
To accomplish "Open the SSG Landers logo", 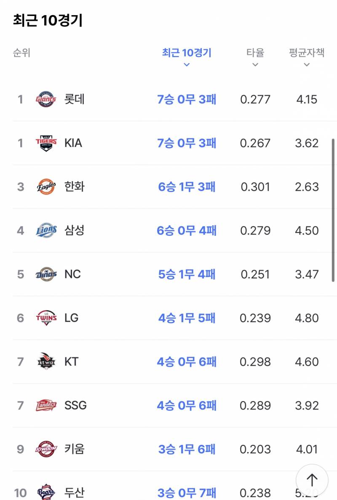I will point(46,405).
